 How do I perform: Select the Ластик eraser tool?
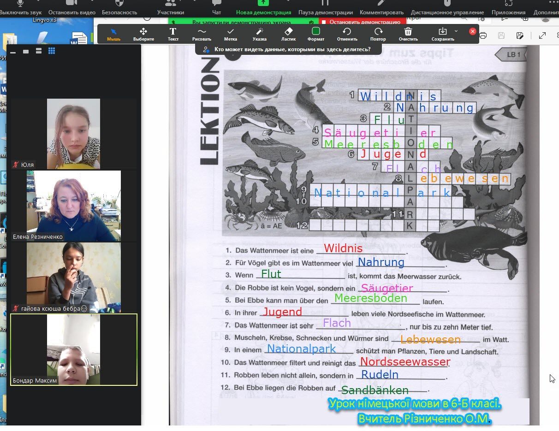tap(288, 34)
